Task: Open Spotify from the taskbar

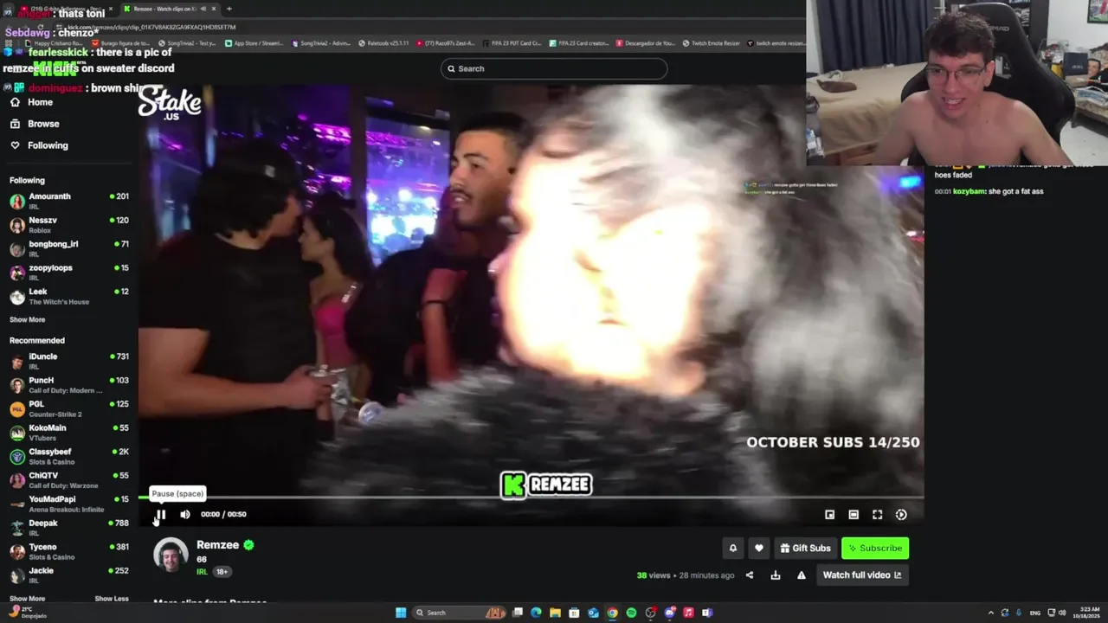Action: [x=631, y=613]
